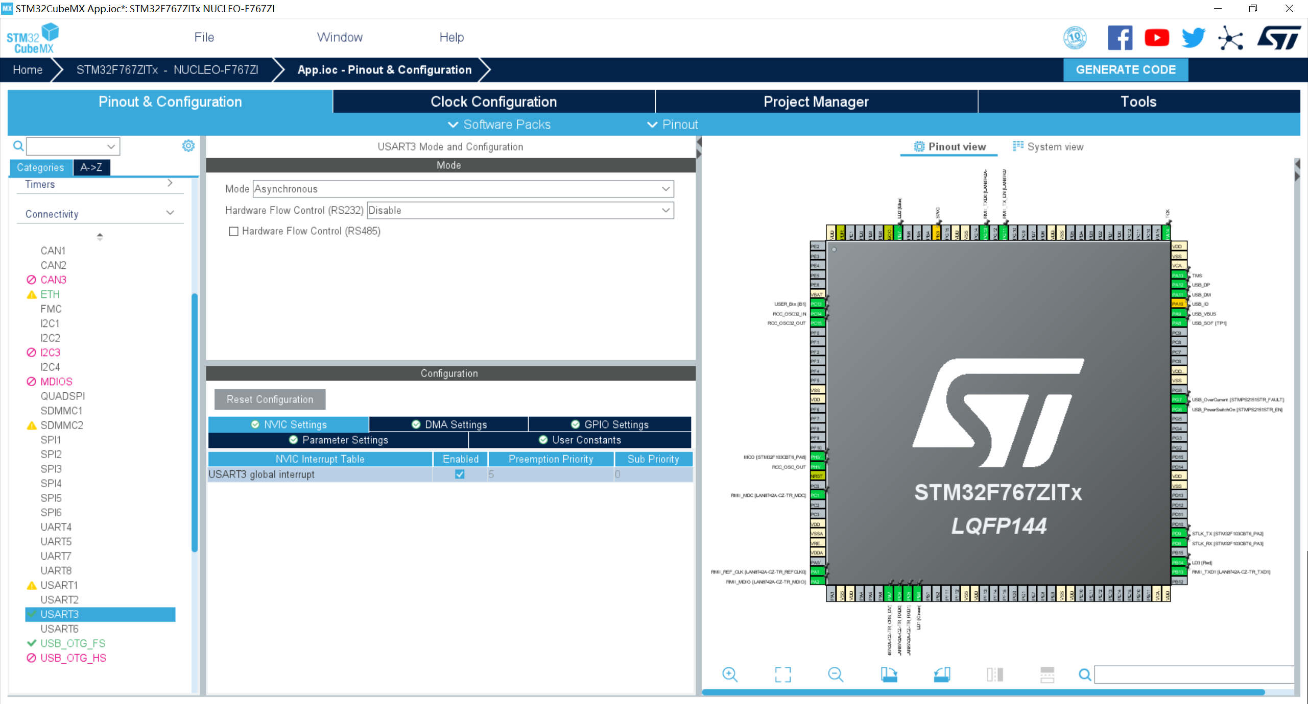Zoom out of the pinout view

point(836,674)
